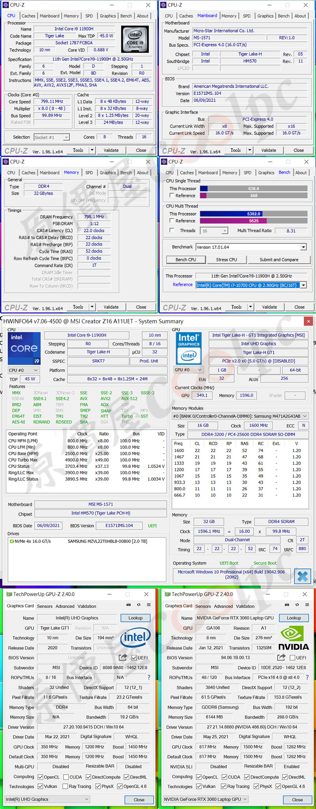
Task: Open the Threads count 16 dropdown
Action: click(x=214, y=231)
